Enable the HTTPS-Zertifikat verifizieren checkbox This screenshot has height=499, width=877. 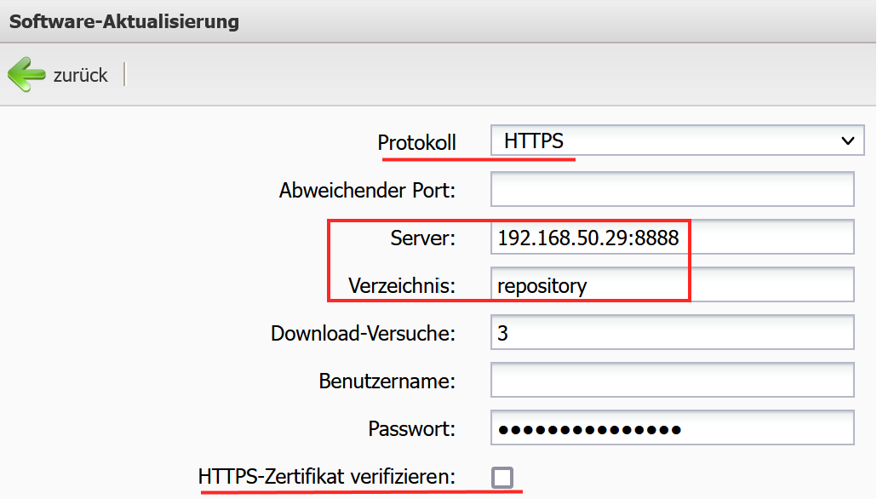pos(502,477)
